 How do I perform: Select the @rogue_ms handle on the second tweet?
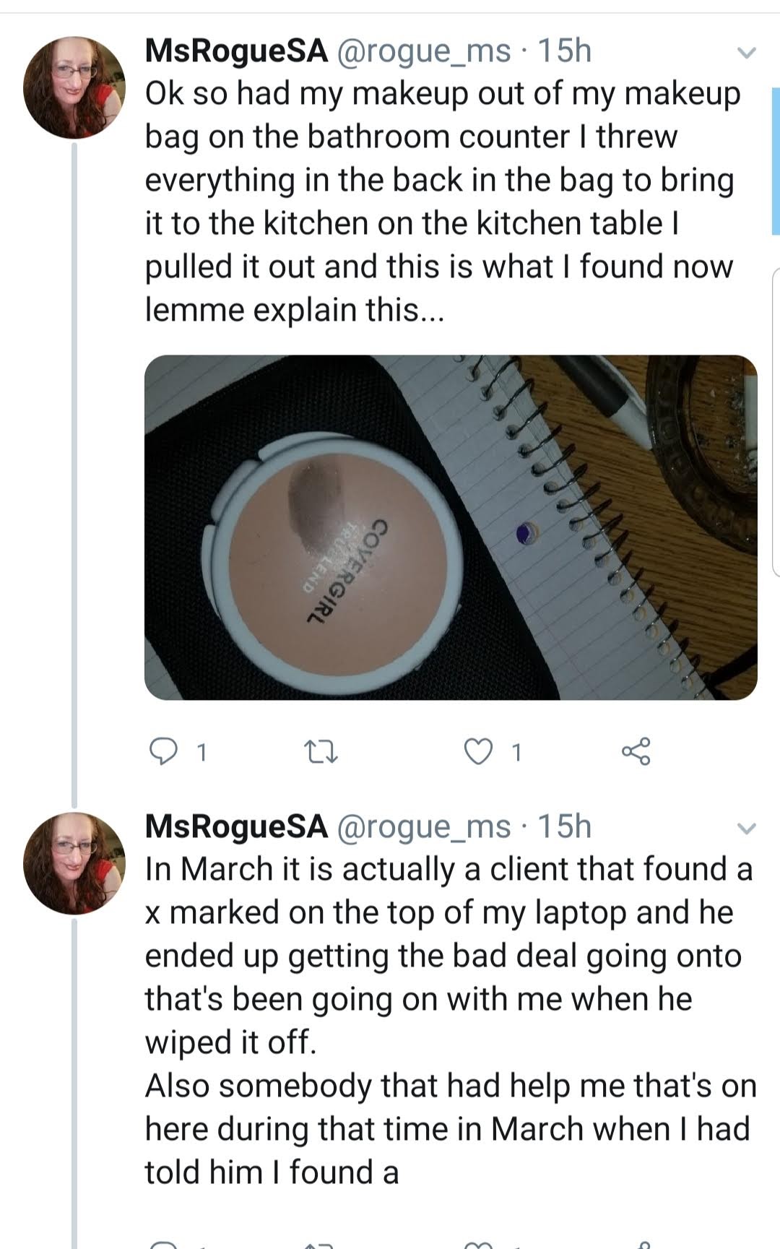[x=424, y=826]
